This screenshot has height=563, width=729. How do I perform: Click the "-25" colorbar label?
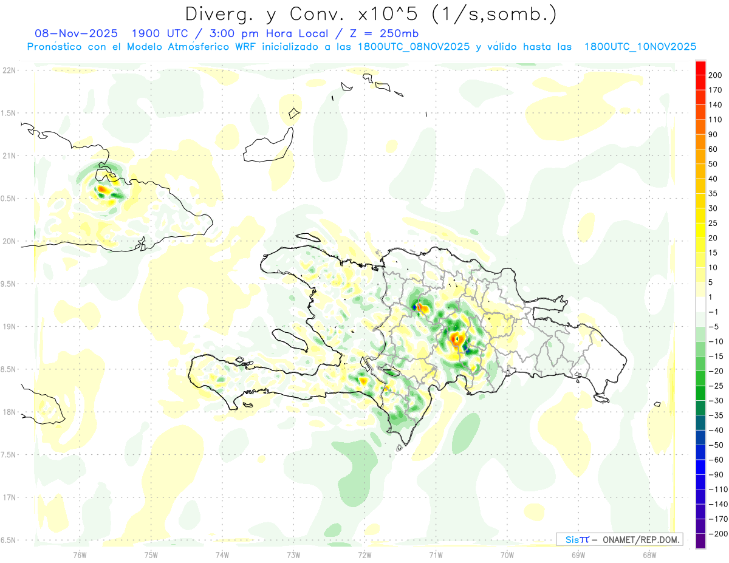716,386
